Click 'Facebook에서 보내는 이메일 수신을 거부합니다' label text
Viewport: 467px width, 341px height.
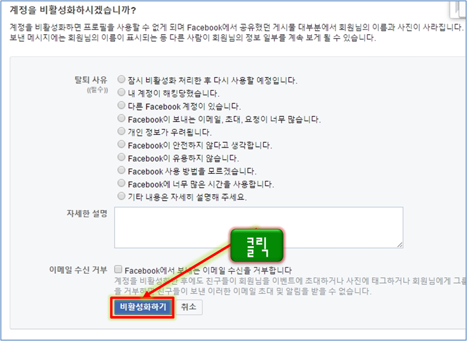coord(209,271)
